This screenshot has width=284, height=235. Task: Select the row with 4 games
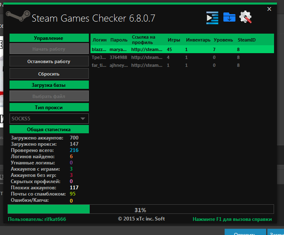point(182,57)
